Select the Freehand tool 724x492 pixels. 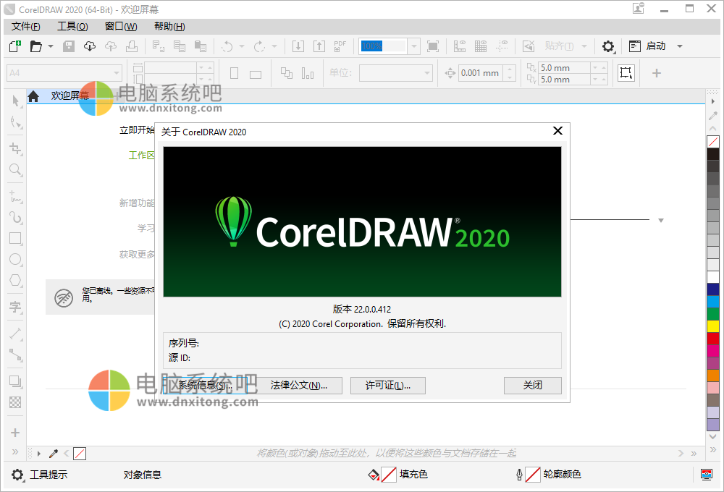pyautogui.click(x=16, y=197)
